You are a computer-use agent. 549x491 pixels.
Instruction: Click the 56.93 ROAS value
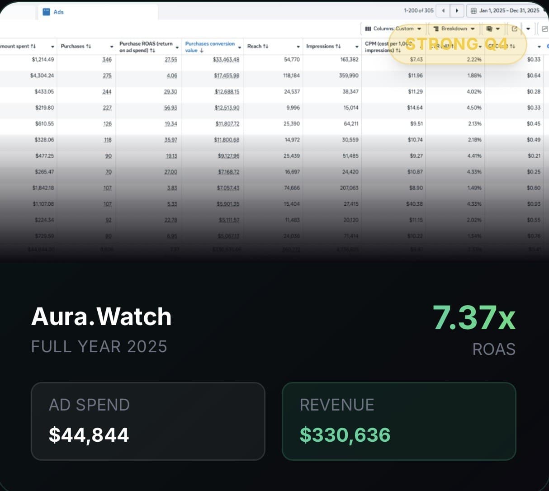171,108
